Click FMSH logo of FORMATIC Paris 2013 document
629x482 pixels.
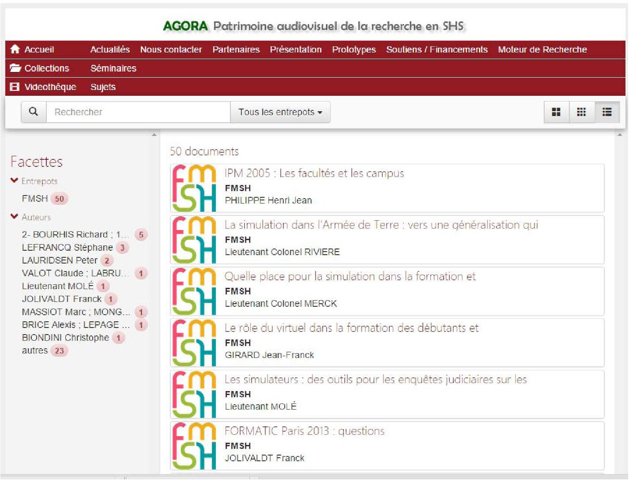(194, 447)
